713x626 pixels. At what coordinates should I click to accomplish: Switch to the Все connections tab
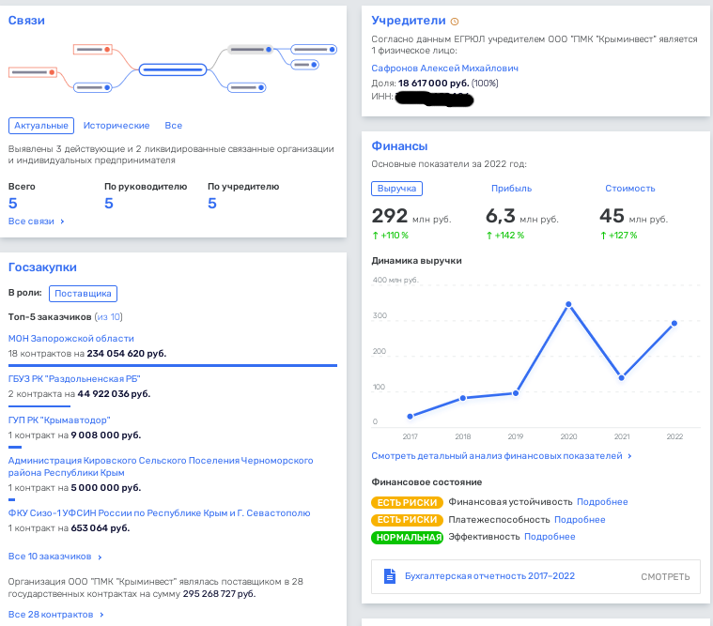pos(173,126)
